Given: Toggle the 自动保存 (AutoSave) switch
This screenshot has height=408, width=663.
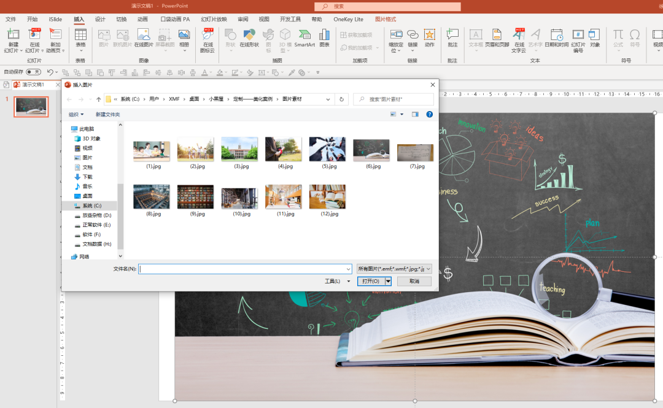Looking at the screenshot, I should (33, 72).
